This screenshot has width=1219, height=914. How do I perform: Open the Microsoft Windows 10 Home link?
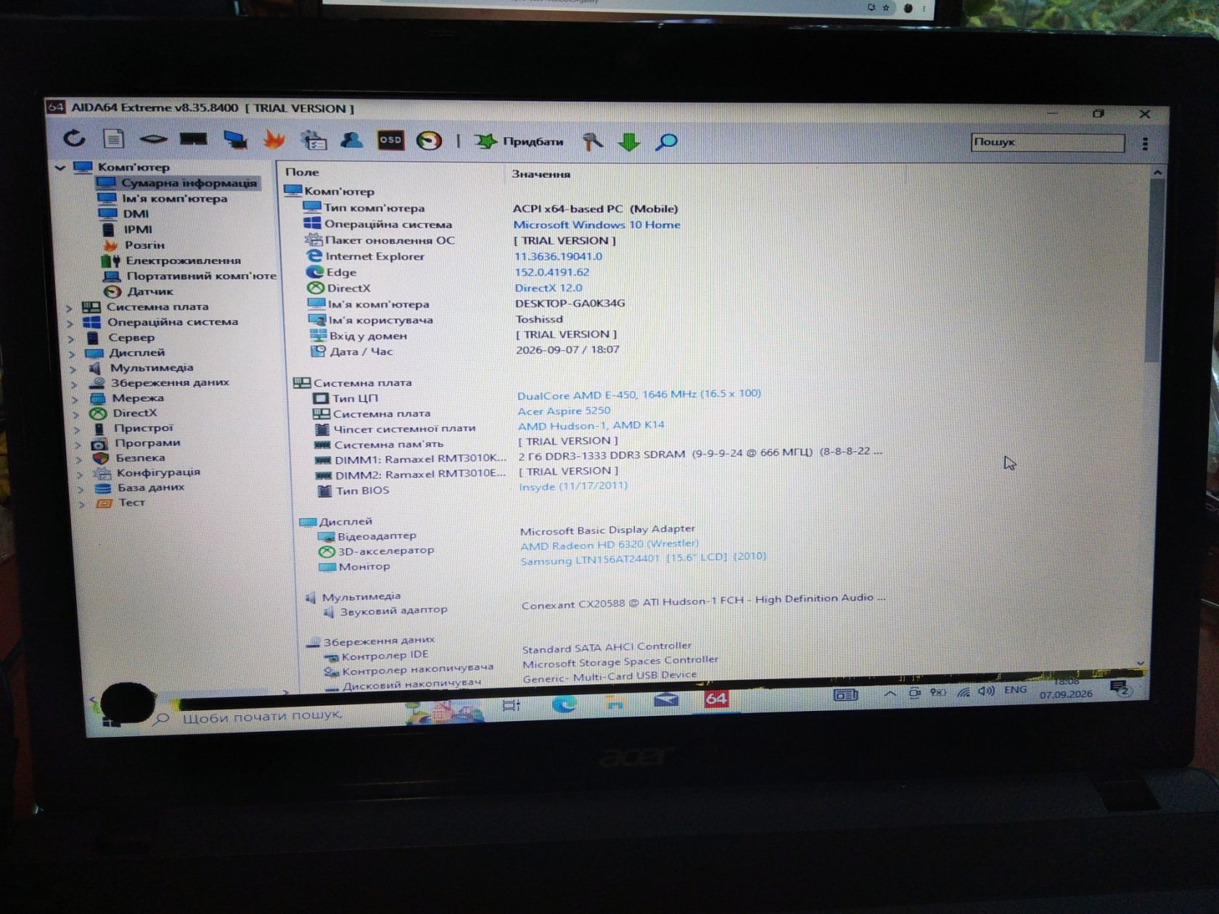[x=596, y=225]
